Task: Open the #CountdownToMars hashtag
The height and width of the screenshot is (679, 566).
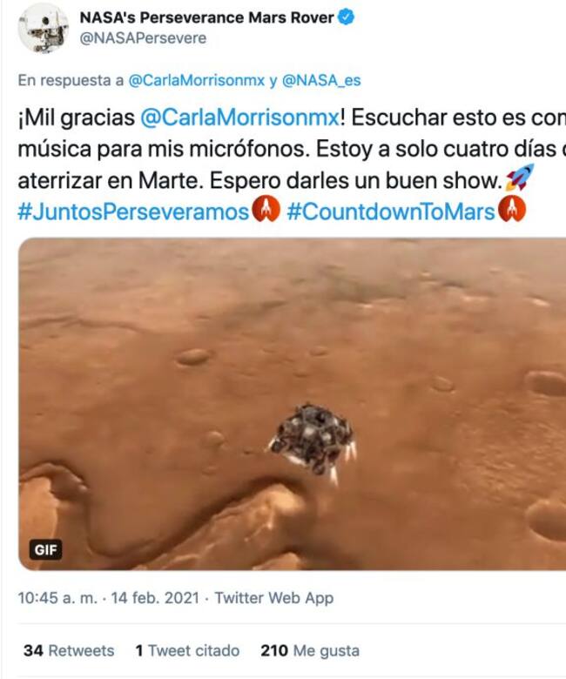Action: click(391, 212)
